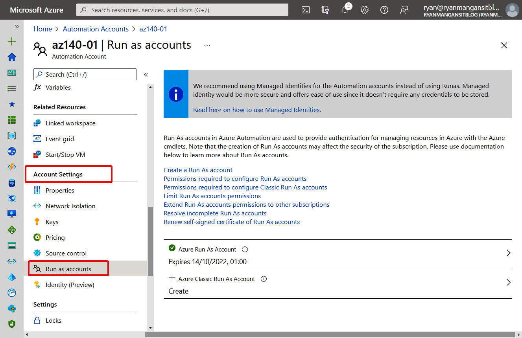
Task: Open Extend Run As accounts permissions link
Action: coord(247,205)
